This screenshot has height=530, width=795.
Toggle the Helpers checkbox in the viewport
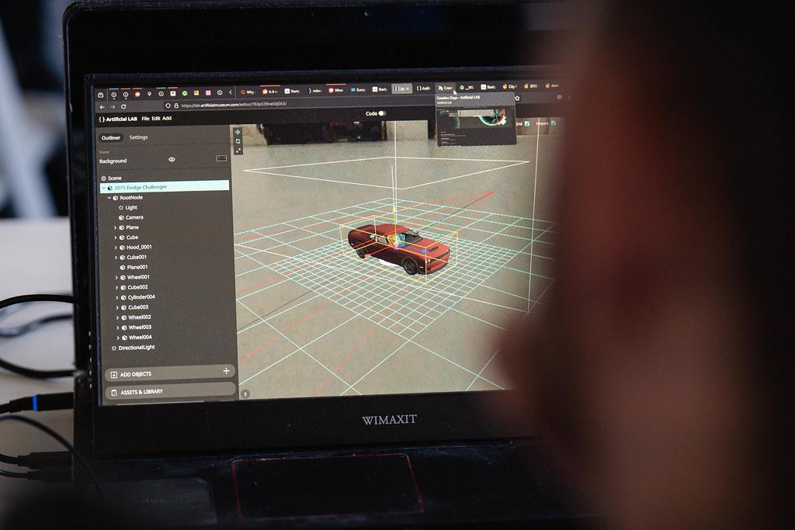coord(554,123)
